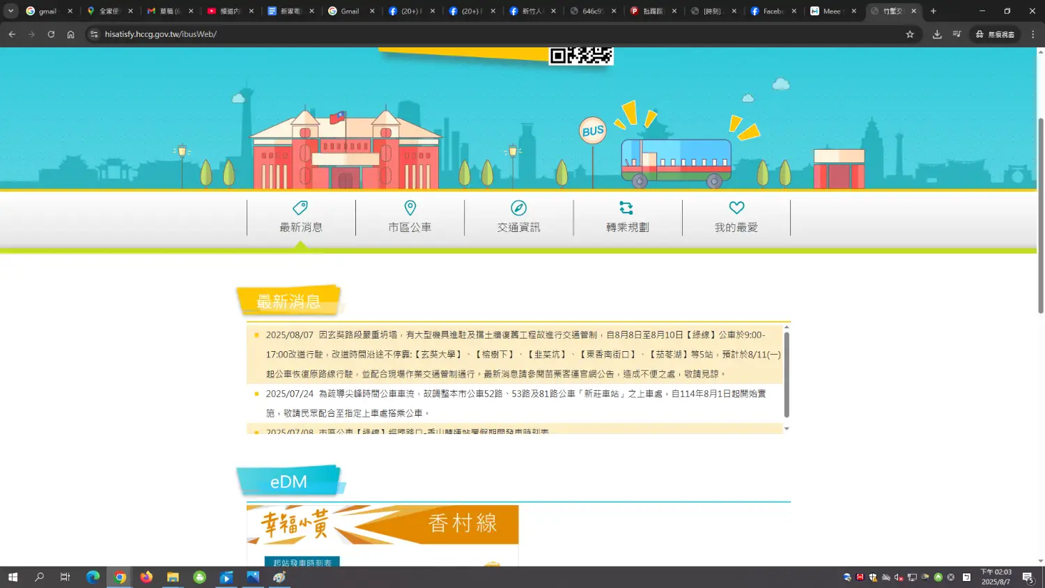Open the browser downloads icon
The height and width of the screenshot is (588, 1045).
[x=937, y=34]
